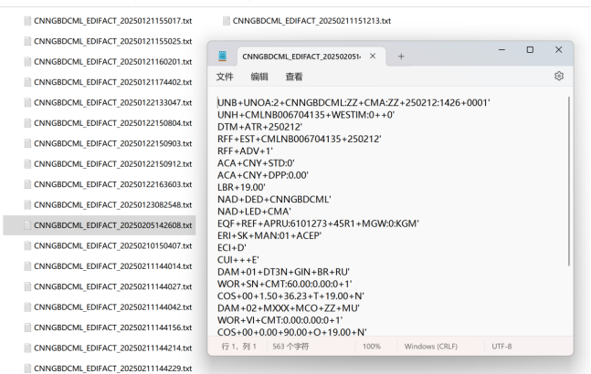The width and height of the screenshot is (591, 374).
Task: Click the Notepad app icon in title bar
Action: [223, 57]
